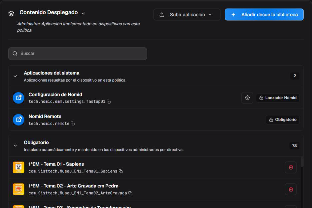Click the Aplicaciones del sistema heading
Image resolution: width=312 pixels, height=208 pixels.
[x=52, y=73]
